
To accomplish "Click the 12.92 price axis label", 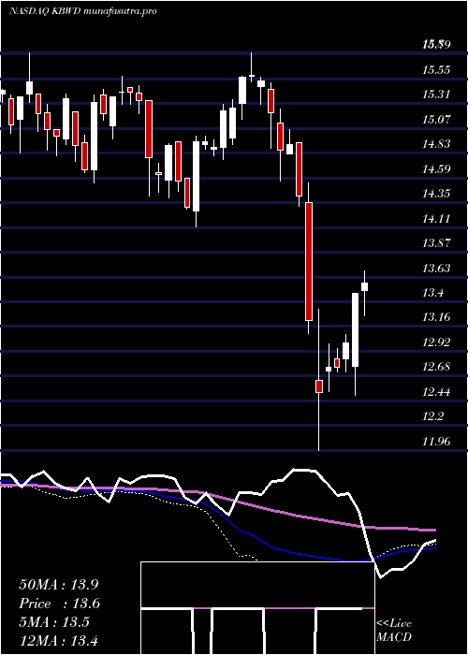I will pyautogui.click(x=436, y=342).
